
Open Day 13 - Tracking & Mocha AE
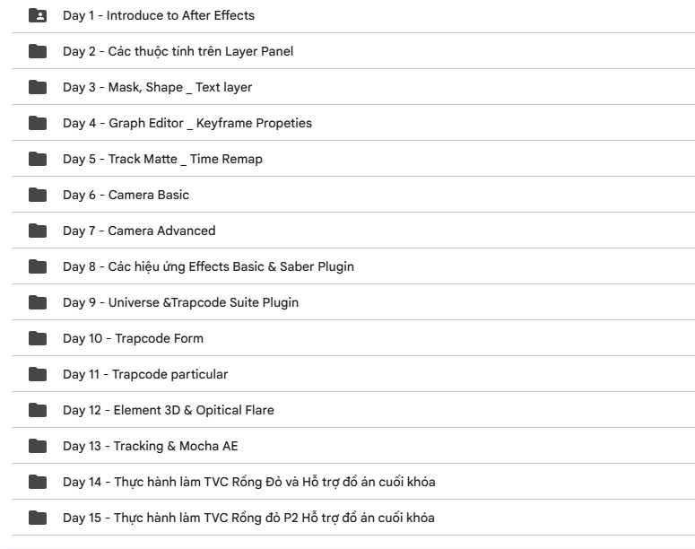150,446
